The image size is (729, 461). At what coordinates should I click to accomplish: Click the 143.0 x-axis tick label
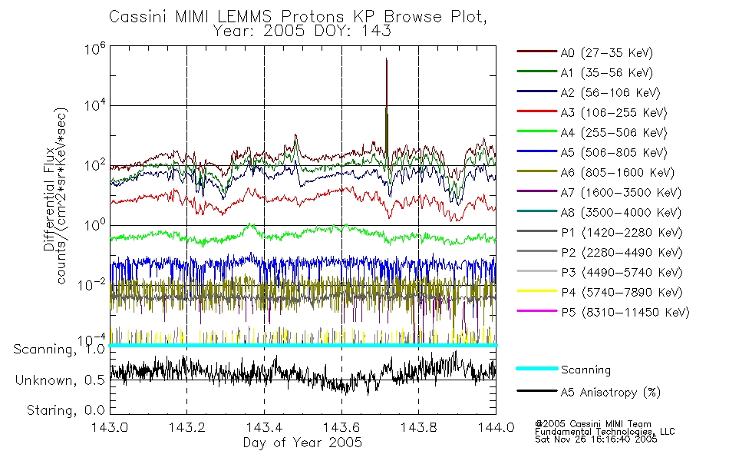coord(110,427)
